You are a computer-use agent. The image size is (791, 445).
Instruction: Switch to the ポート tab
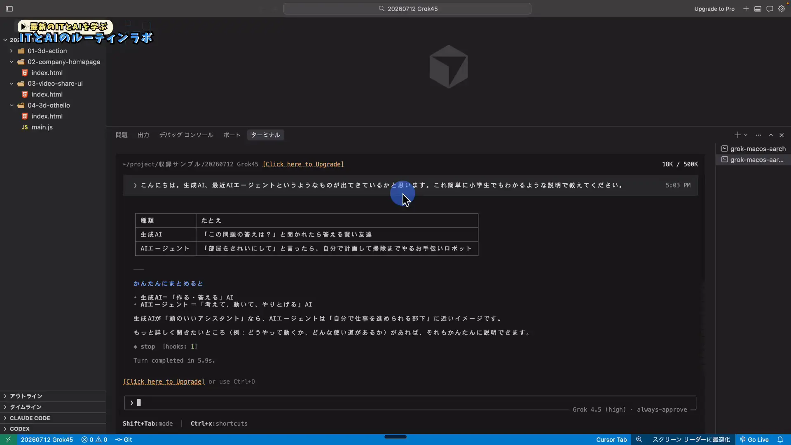tap(232, 135)
